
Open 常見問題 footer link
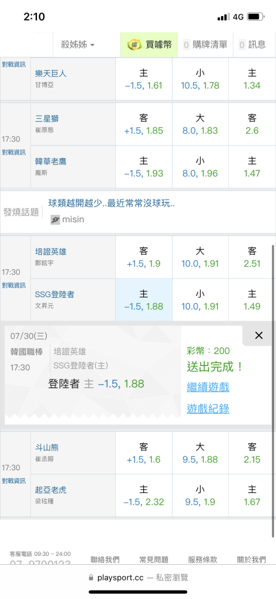pos(154,559)
